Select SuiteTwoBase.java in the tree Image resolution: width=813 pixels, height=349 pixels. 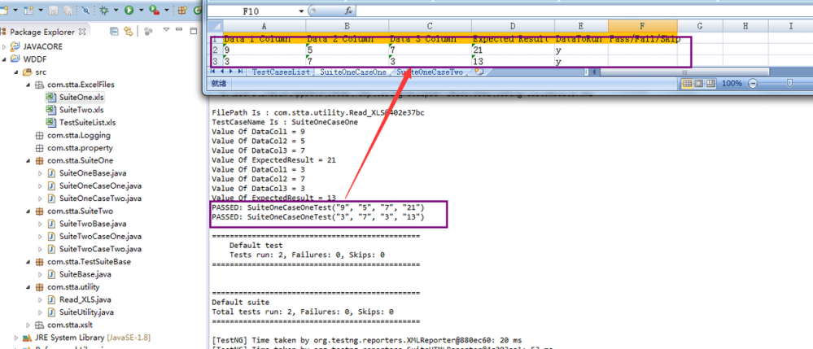pyautogui.click(x=93, y=224)
